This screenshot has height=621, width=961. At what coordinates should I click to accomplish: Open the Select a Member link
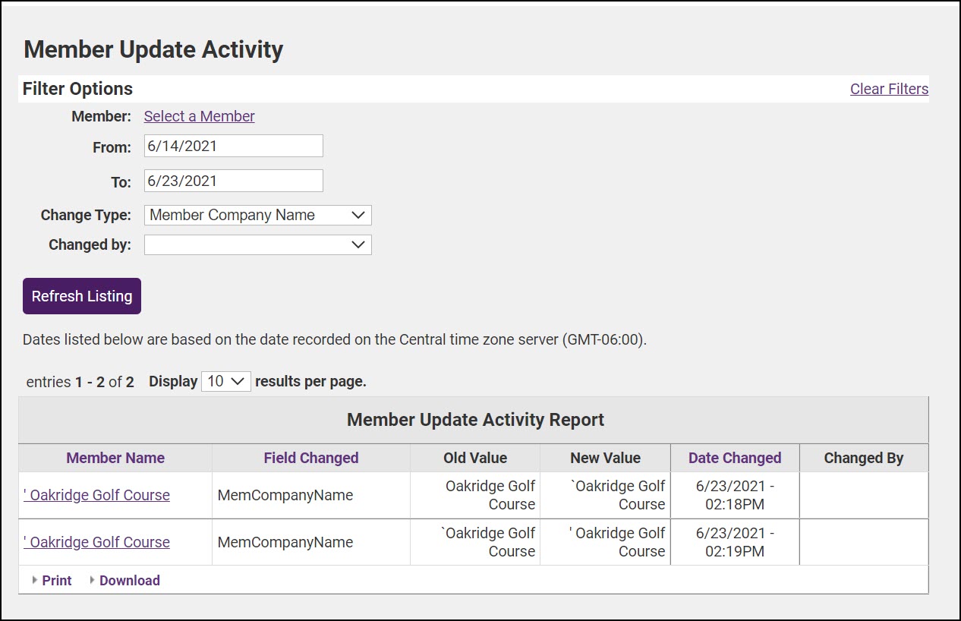[x=199, y=116]
